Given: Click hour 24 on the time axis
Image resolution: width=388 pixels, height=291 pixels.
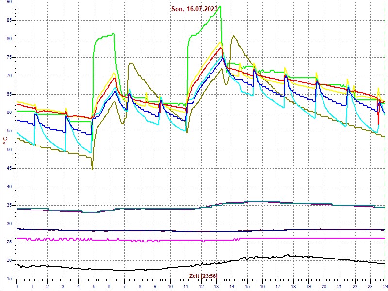Looking at the screenshot, I should [x=385, y=286].
